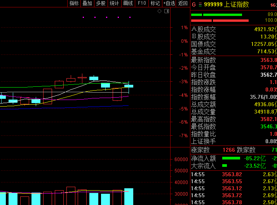This screenshot has height=205, width=277.
Task: Activate the 画线 drawing tool
Action: [x=128, y=4]
